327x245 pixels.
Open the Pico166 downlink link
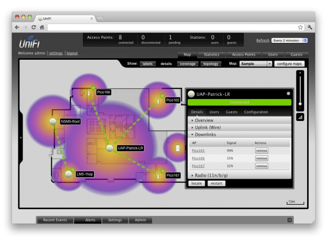click(x=198, y=158)
